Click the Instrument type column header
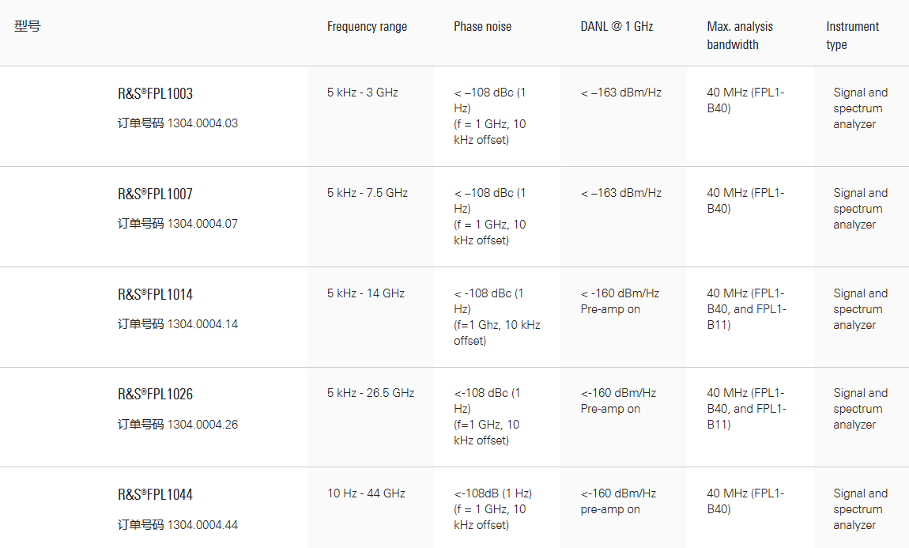The width and height of the screenshot is (909, 548). [852, 36]
